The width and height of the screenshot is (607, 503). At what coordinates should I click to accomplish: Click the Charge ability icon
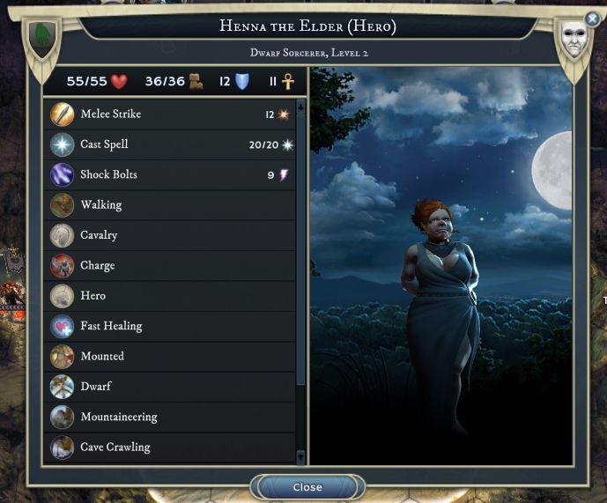(x=62, y=266)
